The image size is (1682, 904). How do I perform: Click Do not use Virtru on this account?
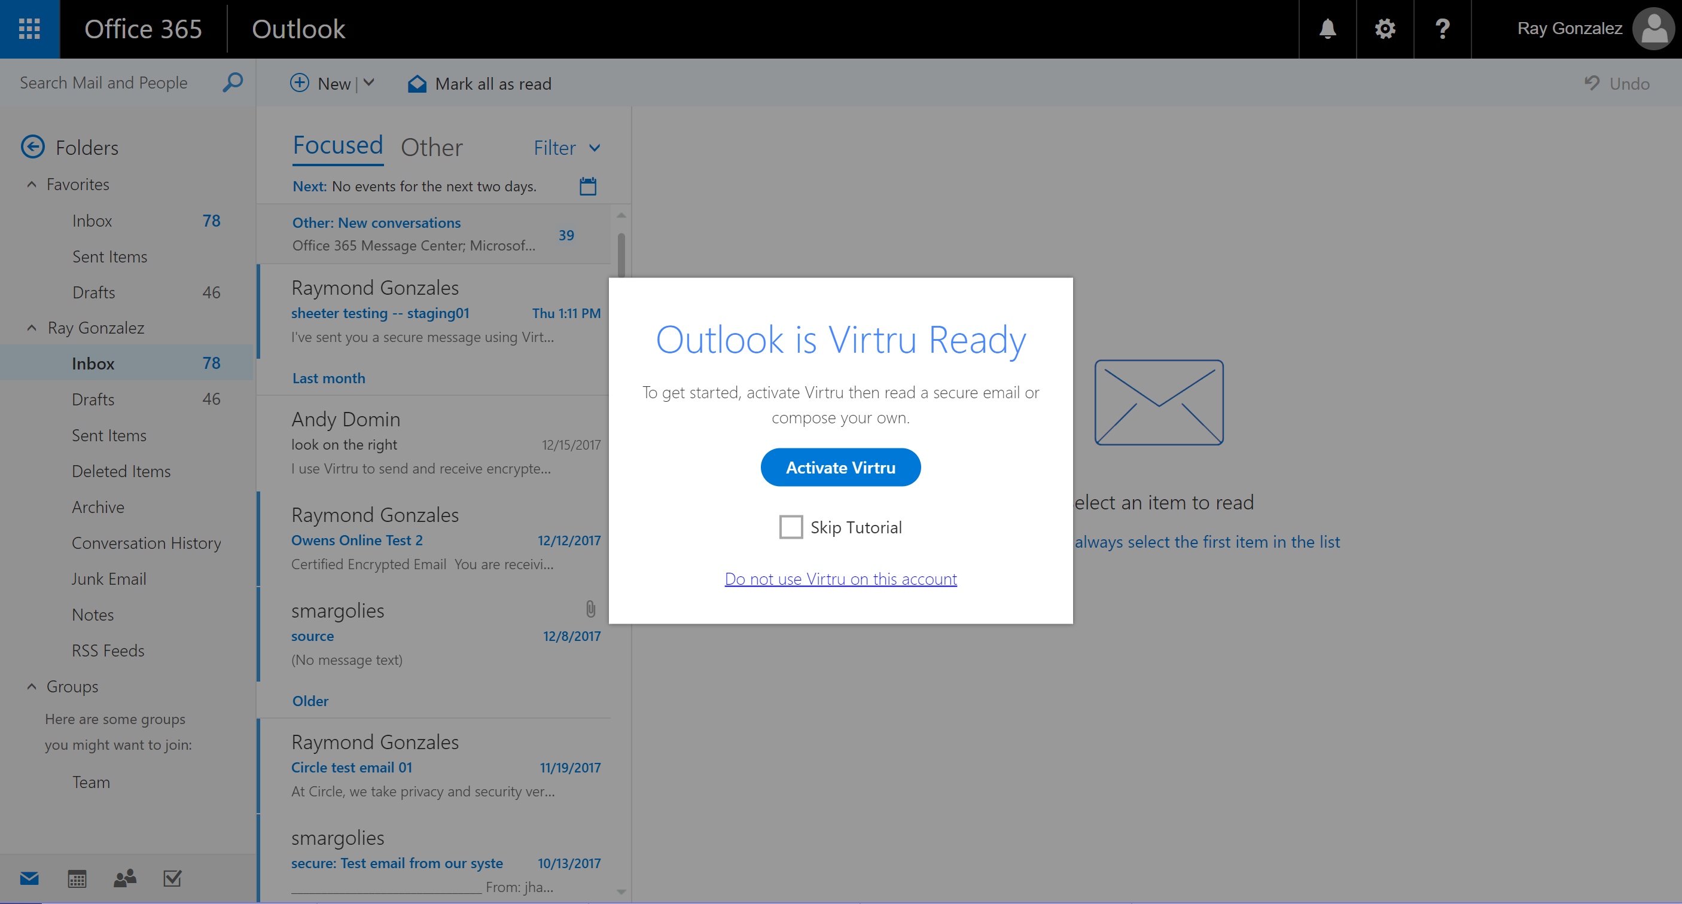click(842, 578)
